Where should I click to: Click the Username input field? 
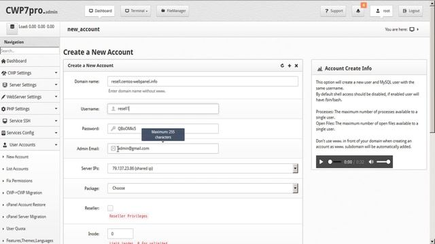163,108
